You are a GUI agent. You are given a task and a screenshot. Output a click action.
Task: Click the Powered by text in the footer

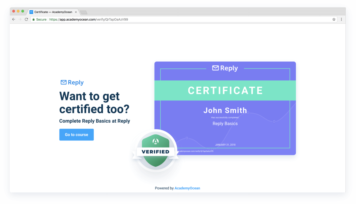pos(164,188)
